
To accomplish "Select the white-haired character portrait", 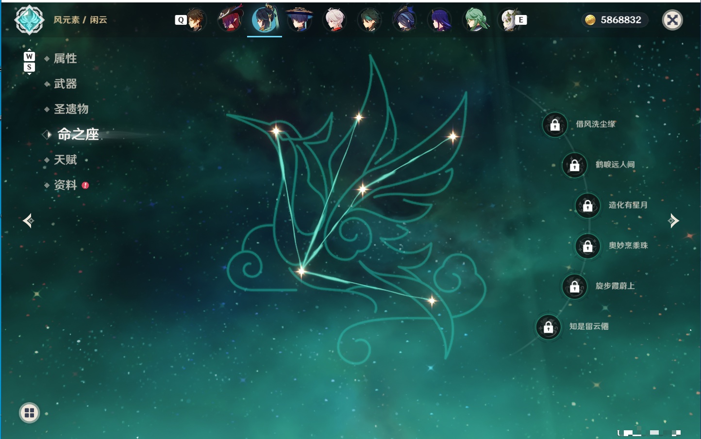I will tap(335, 20).
